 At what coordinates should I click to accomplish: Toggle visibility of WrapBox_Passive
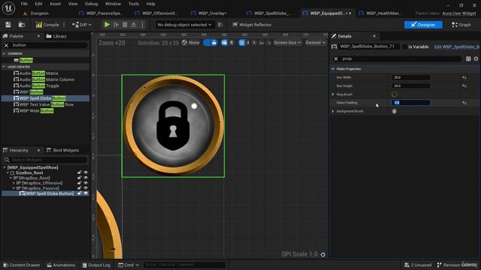86,188
